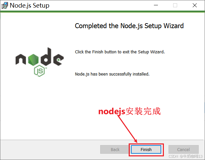Viewport: 205px width, 160px height.
Task: Click the greyed-out Back button
Action: [x=115, y=149]
